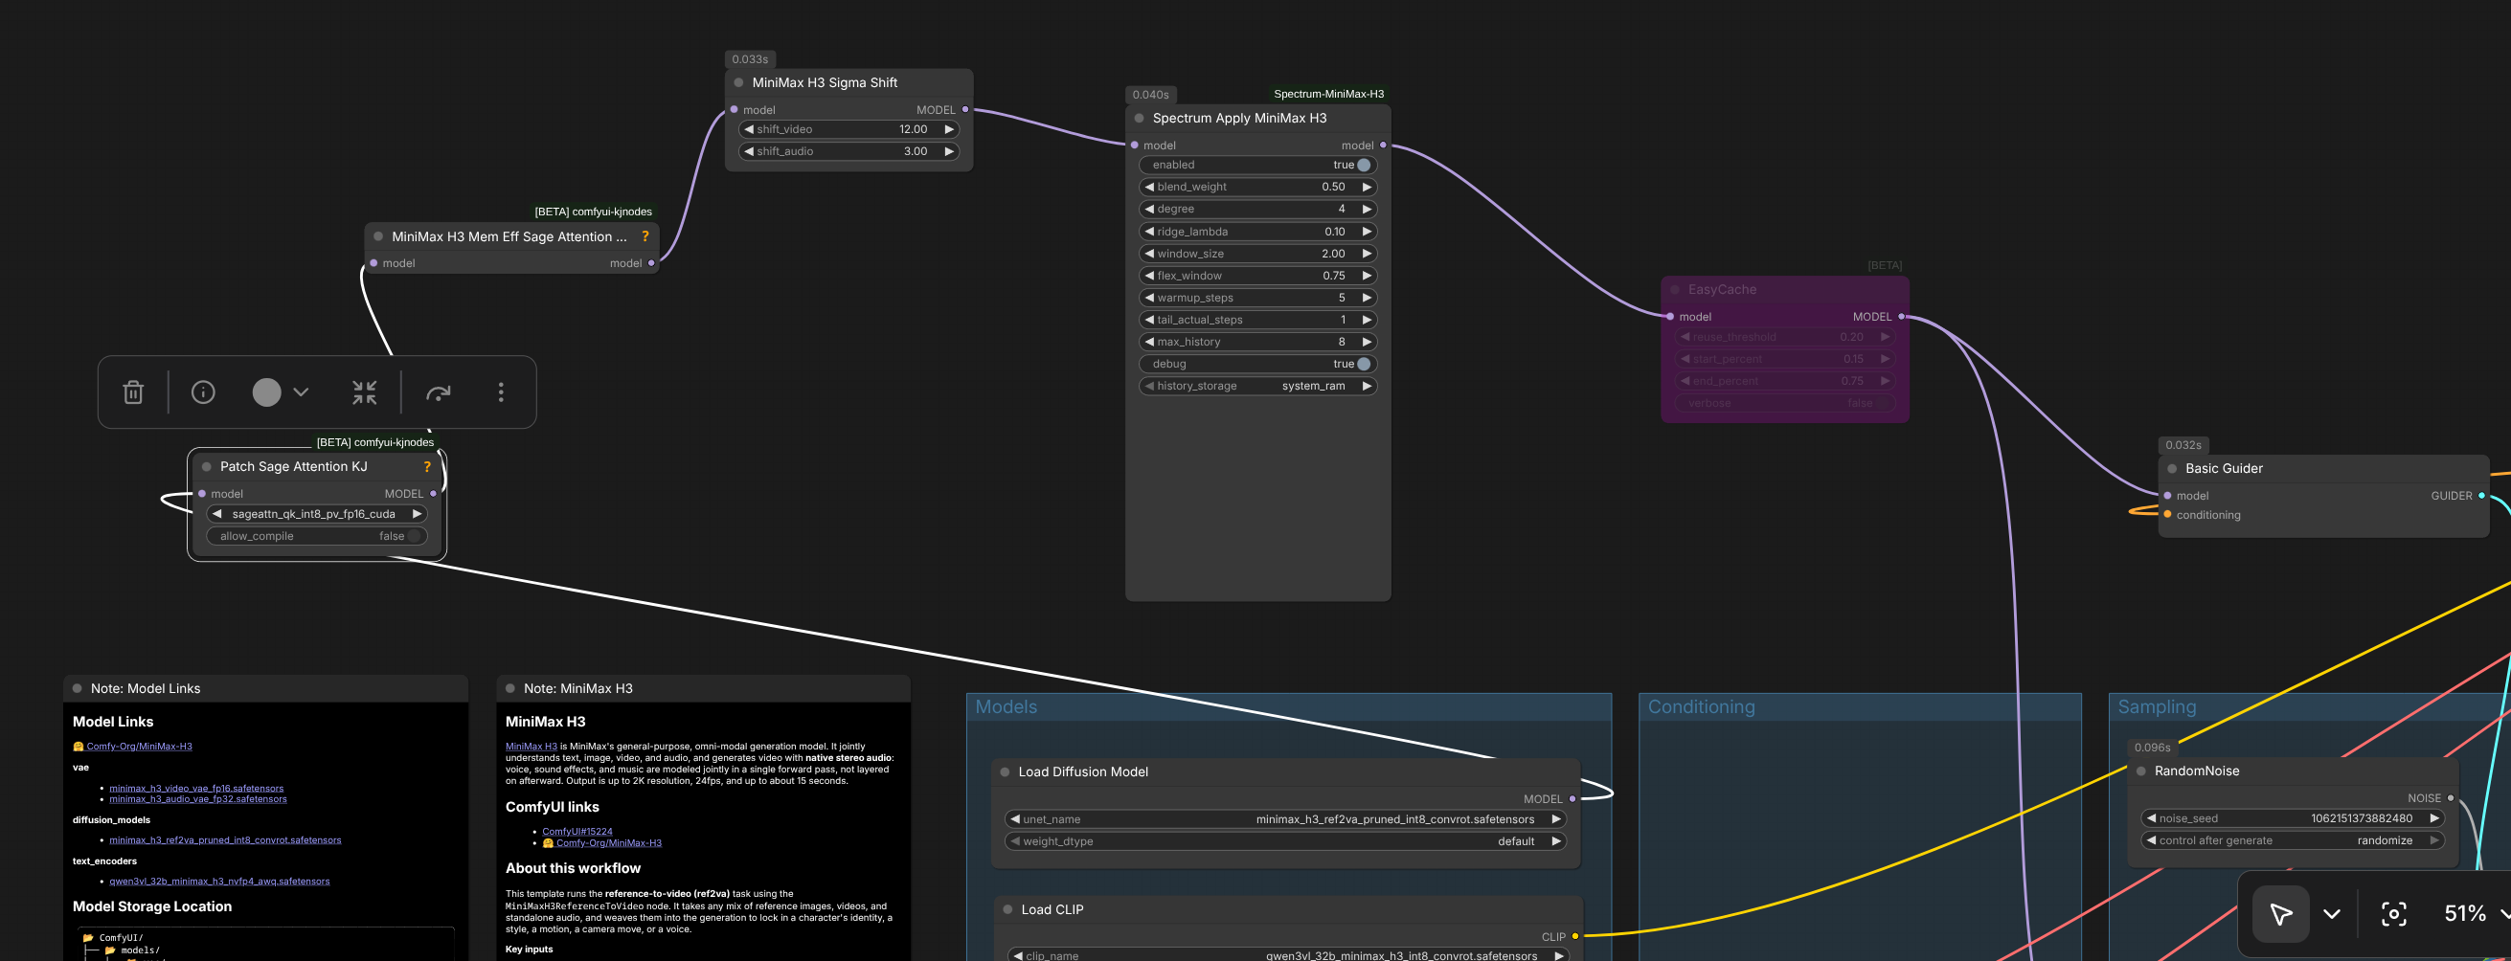Open the unet_name model dropdown

pos(1286,819)
